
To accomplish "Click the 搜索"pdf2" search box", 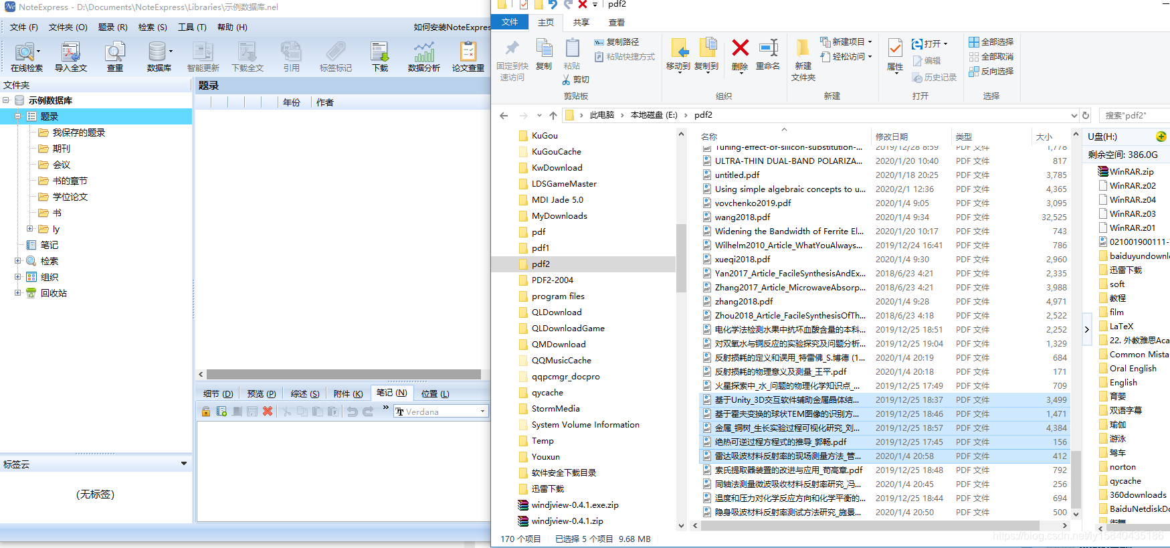I will pyautogui.click(x=1135, y=115).
